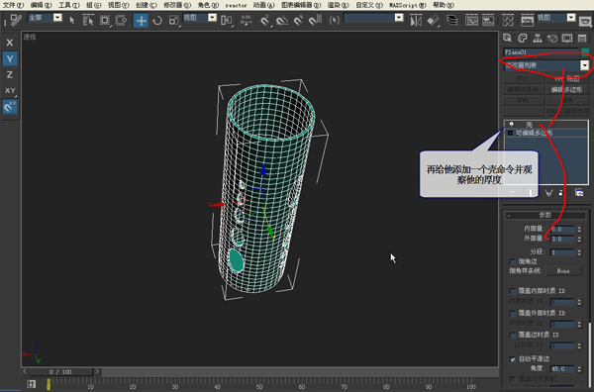Click 编辑多边形 modifier button
The height and width of the screenshot is (392, 594).
pyautogui.click(x=566, y=90)
